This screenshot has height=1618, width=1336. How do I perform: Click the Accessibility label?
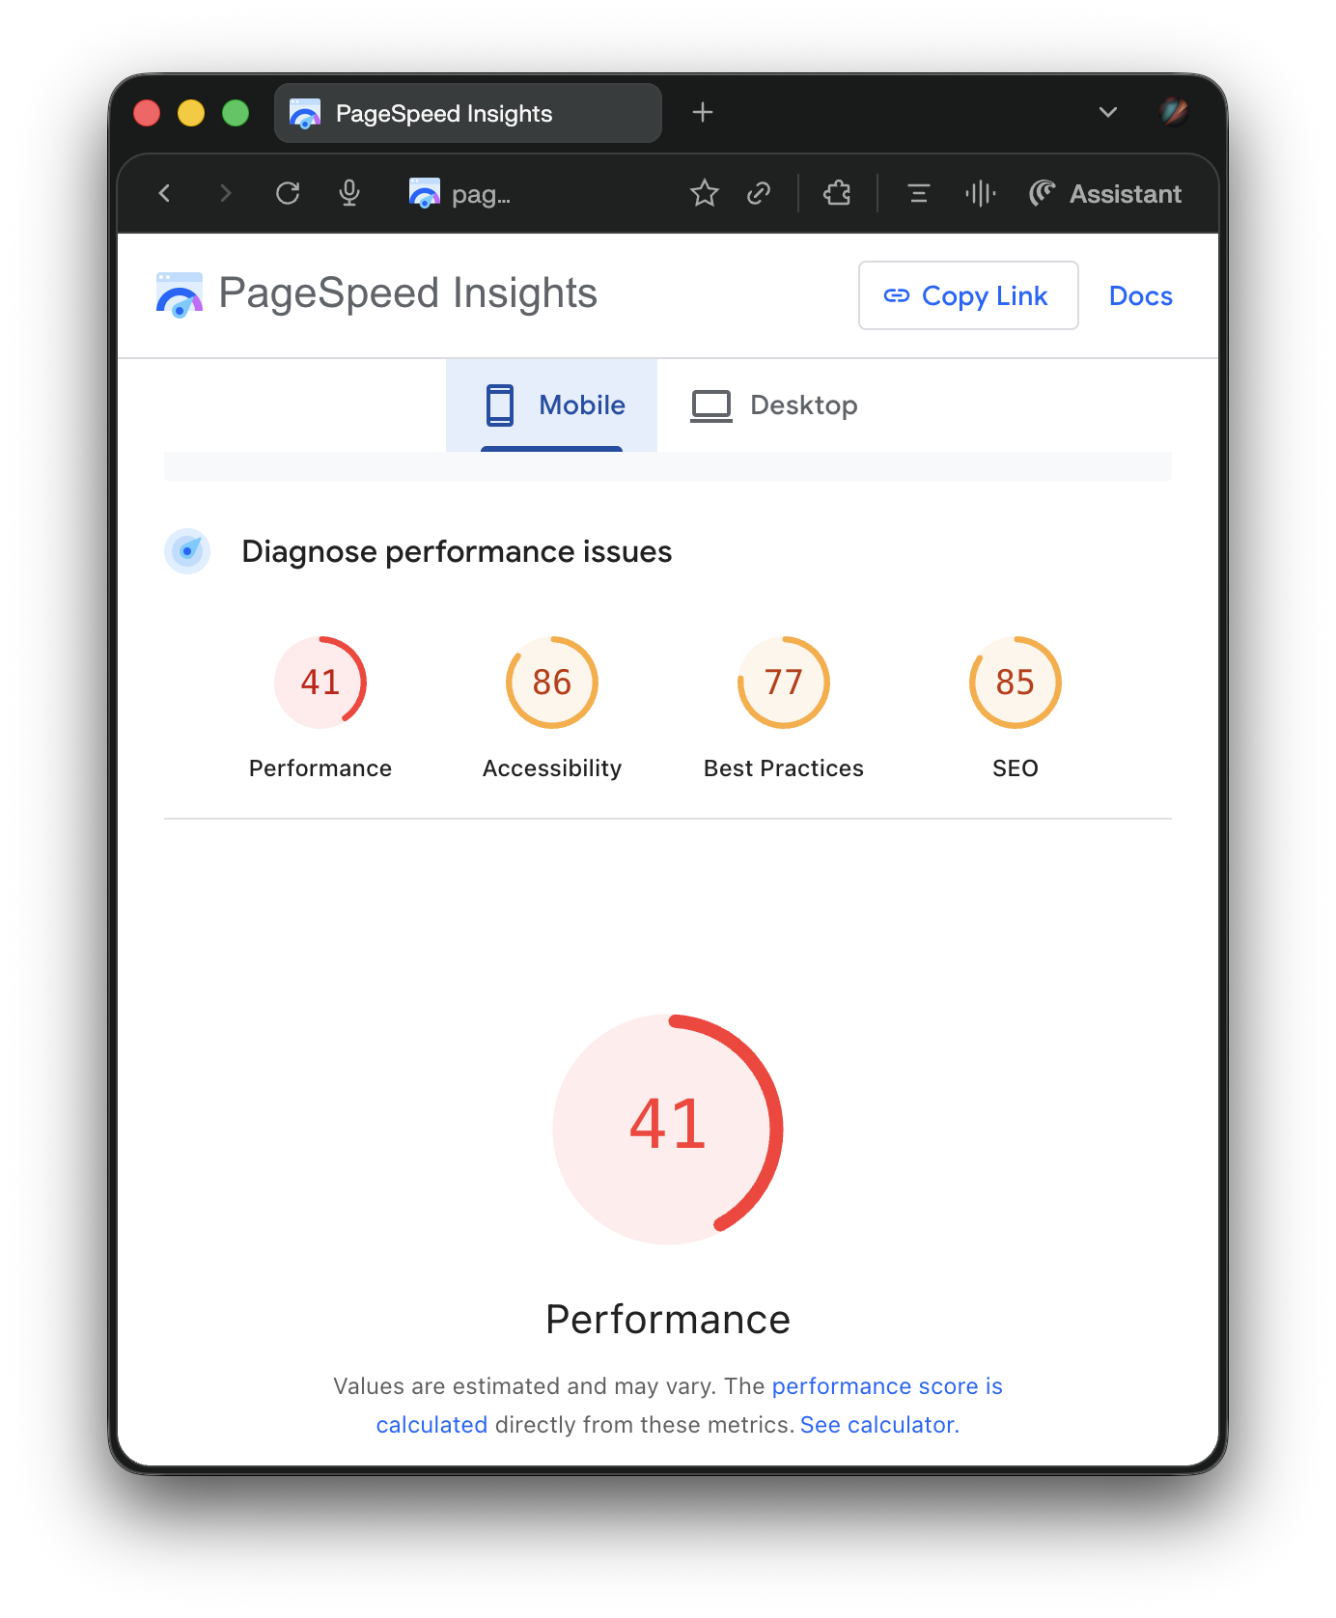[552, 768]
